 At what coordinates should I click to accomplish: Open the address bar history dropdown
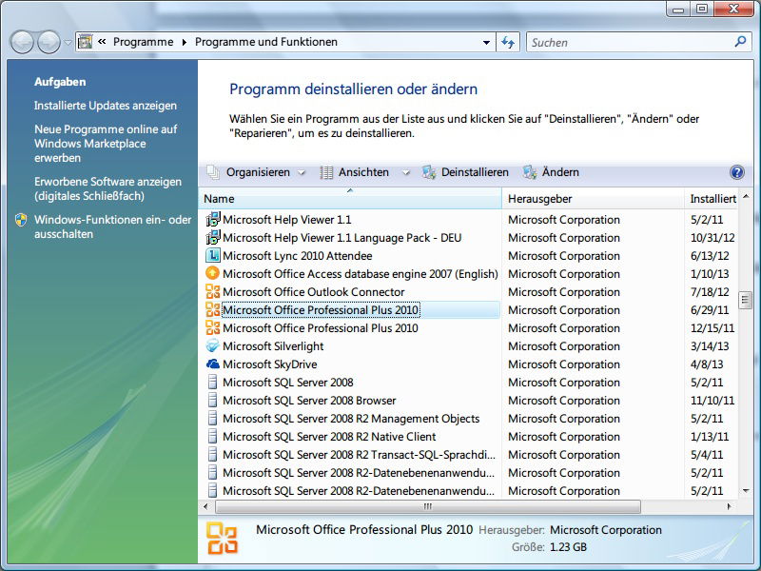[486, 42]
